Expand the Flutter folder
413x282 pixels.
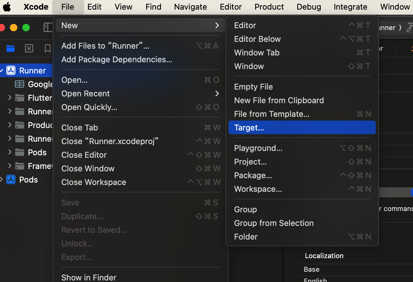coord(10,98)
